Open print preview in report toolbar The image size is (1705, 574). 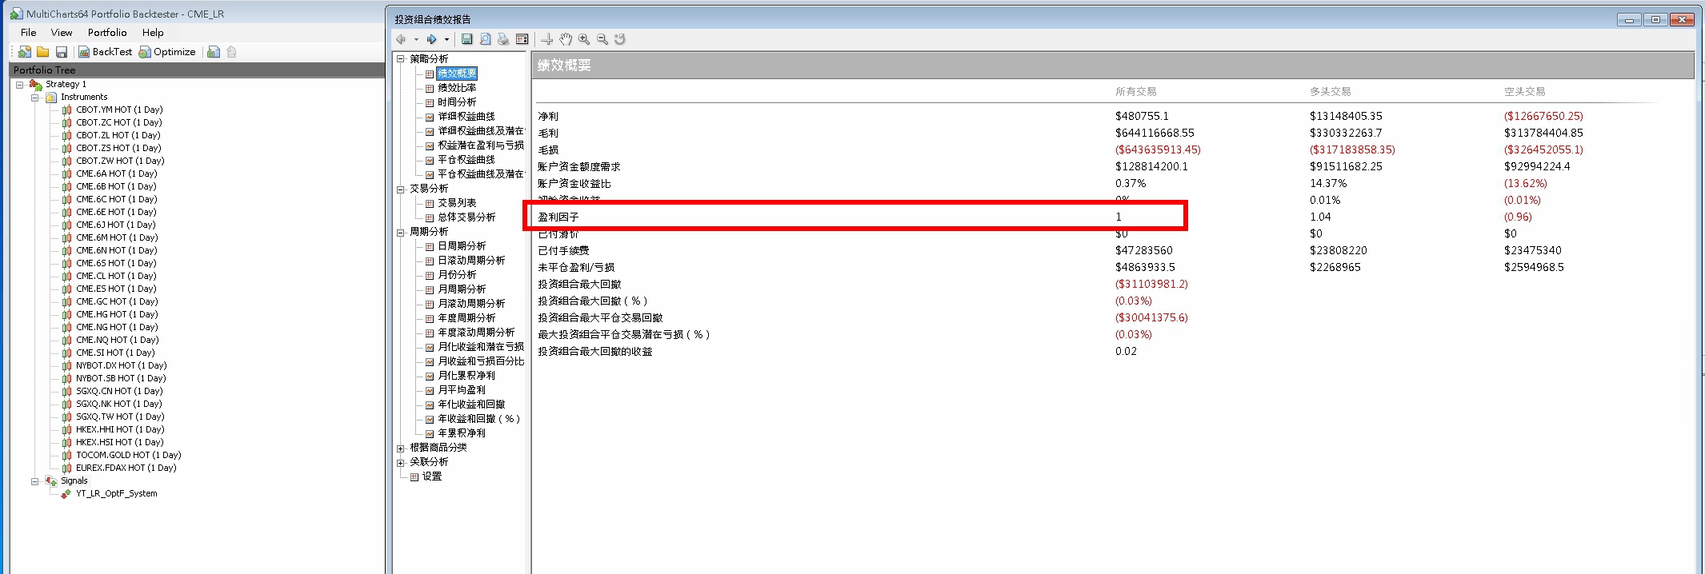point(485,39)
